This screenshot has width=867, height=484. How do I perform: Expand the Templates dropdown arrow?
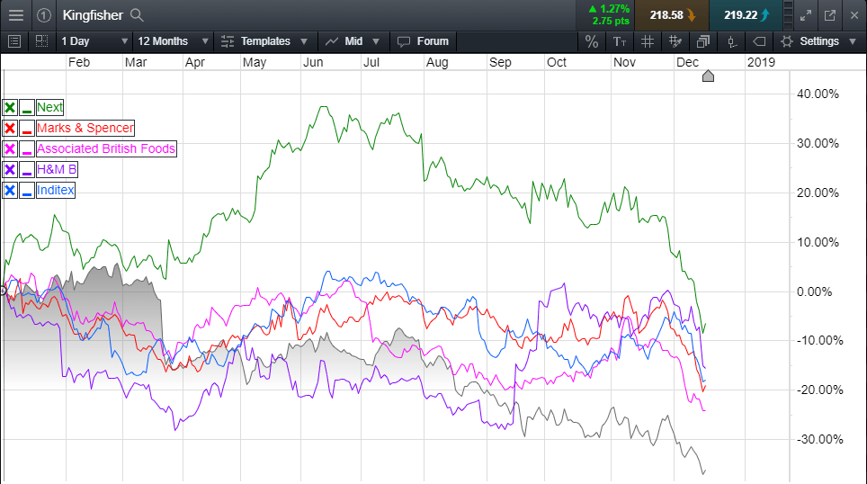coord(304,41)
